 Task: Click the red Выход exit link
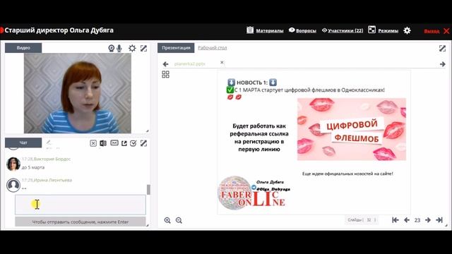[432, 31]
